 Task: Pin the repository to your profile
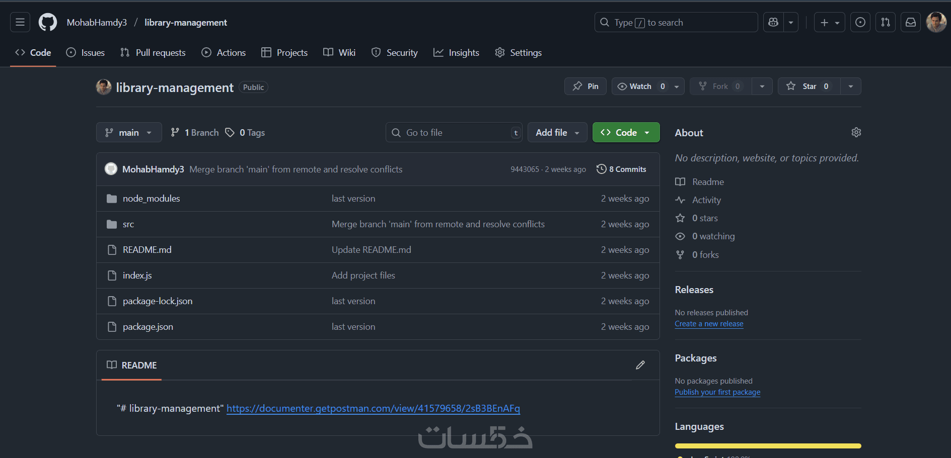point(586,86)
